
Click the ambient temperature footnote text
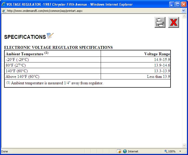point(55,83)
